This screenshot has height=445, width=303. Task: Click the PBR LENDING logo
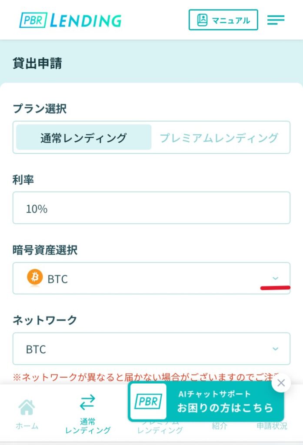click(x=70, y=20)
